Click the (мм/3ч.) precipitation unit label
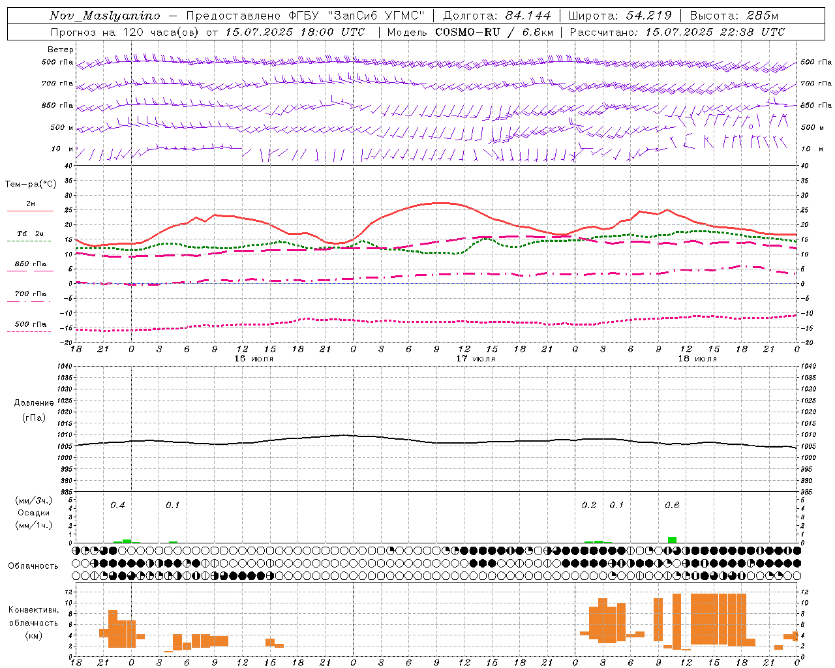835x668 pixels. [x=33, y=500]
